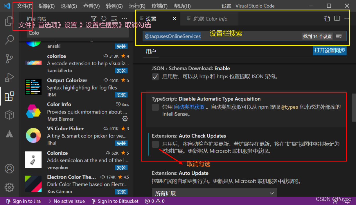Click the Kus Cámara publisher name

pos(60,191)
